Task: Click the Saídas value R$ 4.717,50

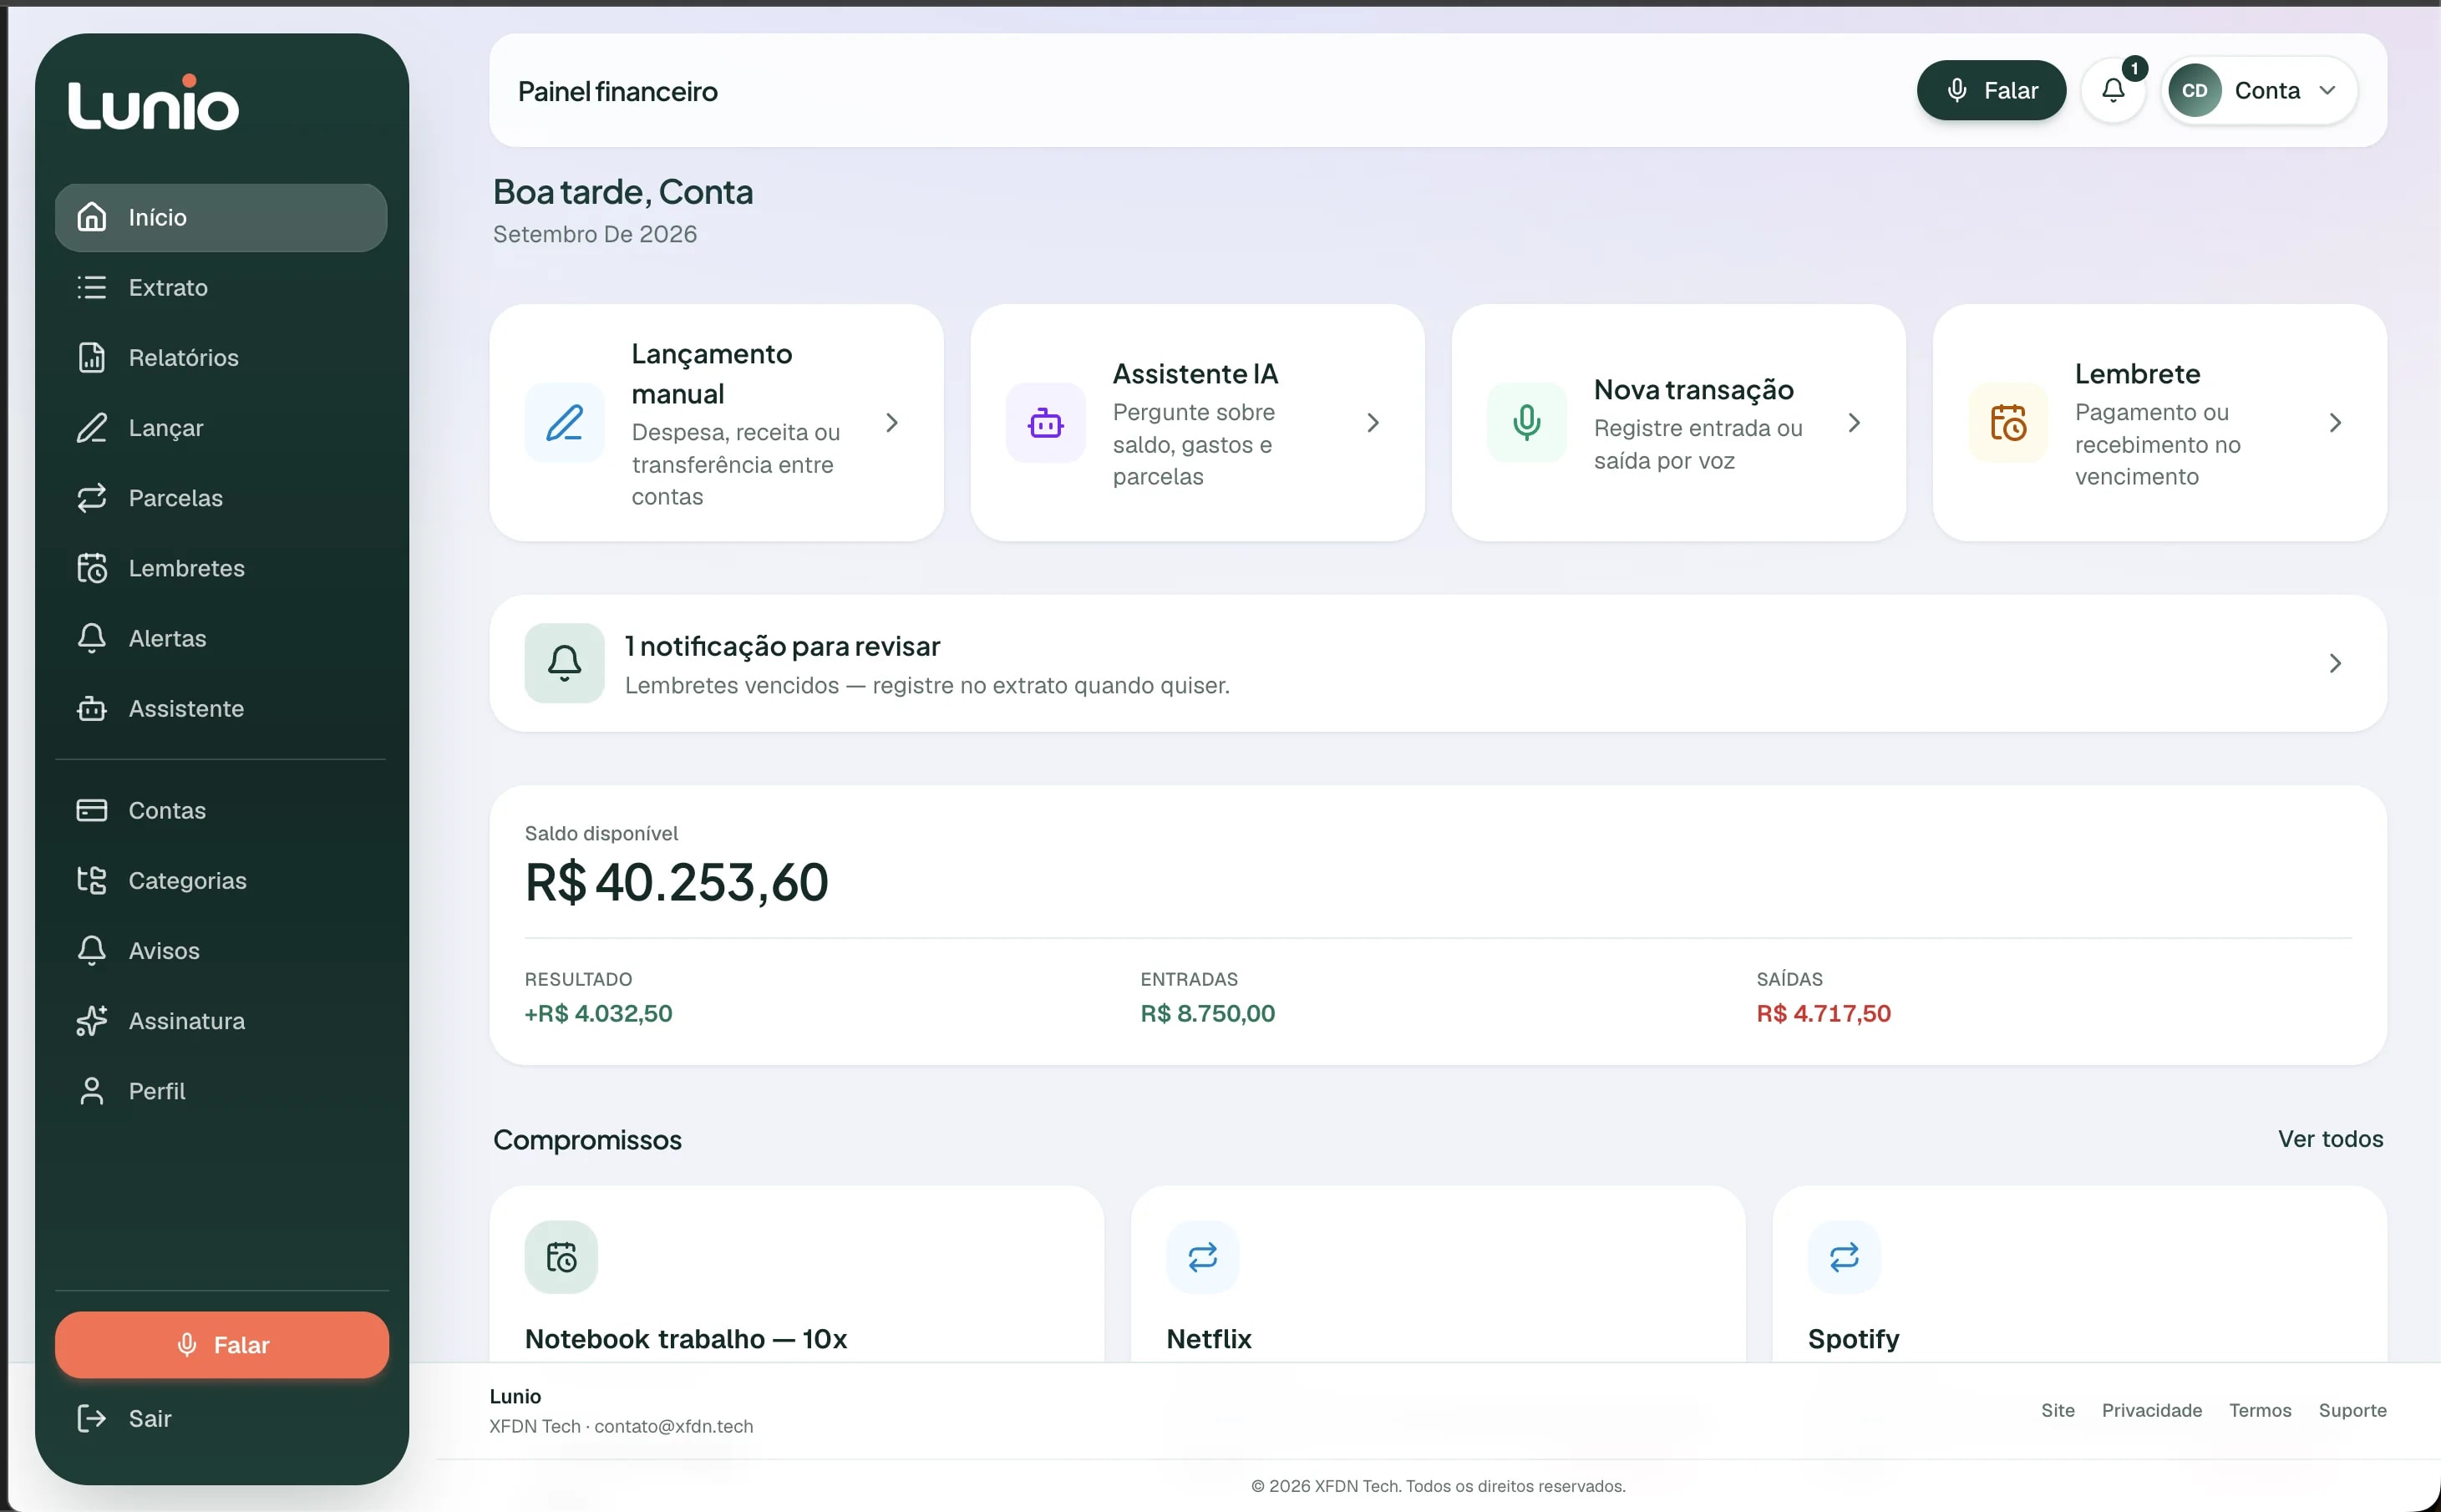Action: 1823,1013
